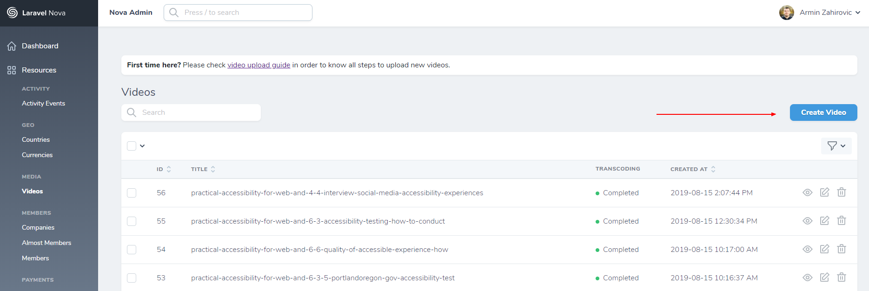
Task: Click Resources heading in sidebar
Action: [x=39, y=70]
